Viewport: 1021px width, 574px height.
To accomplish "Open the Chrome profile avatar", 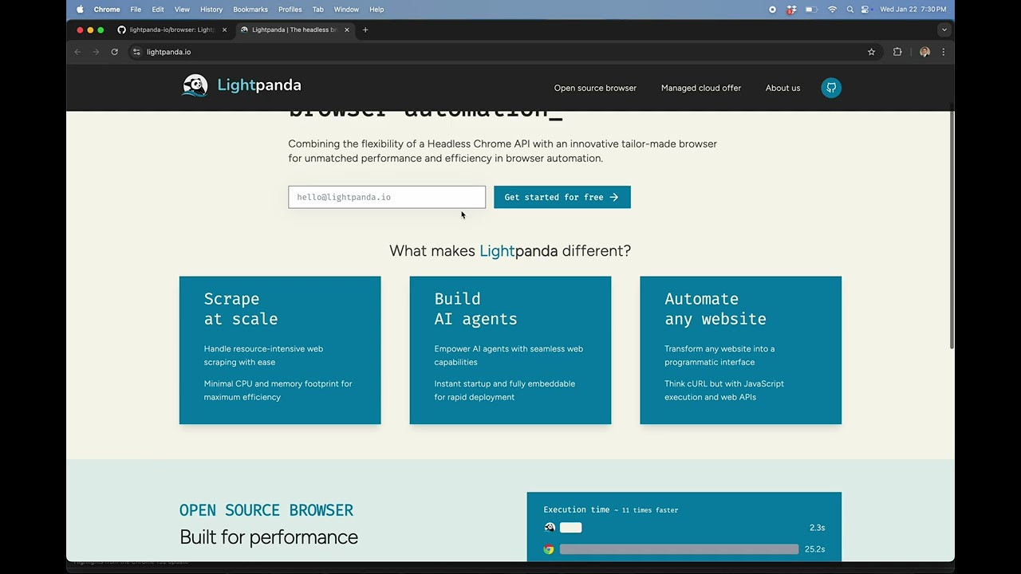I will click(924, 52).
